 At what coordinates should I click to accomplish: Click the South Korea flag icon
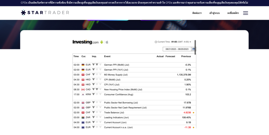pyautogui.click(x=83, y=95)
